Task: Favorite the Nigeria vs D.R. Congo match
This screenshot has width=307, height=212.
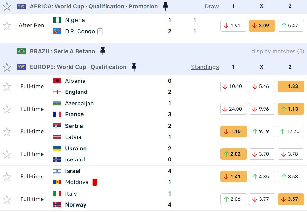Action: pos(7,26)
